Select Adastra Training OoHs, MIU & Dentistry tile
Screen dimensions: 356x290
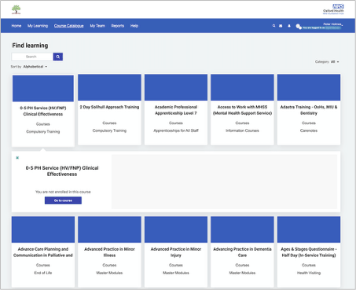pos(309,109)
